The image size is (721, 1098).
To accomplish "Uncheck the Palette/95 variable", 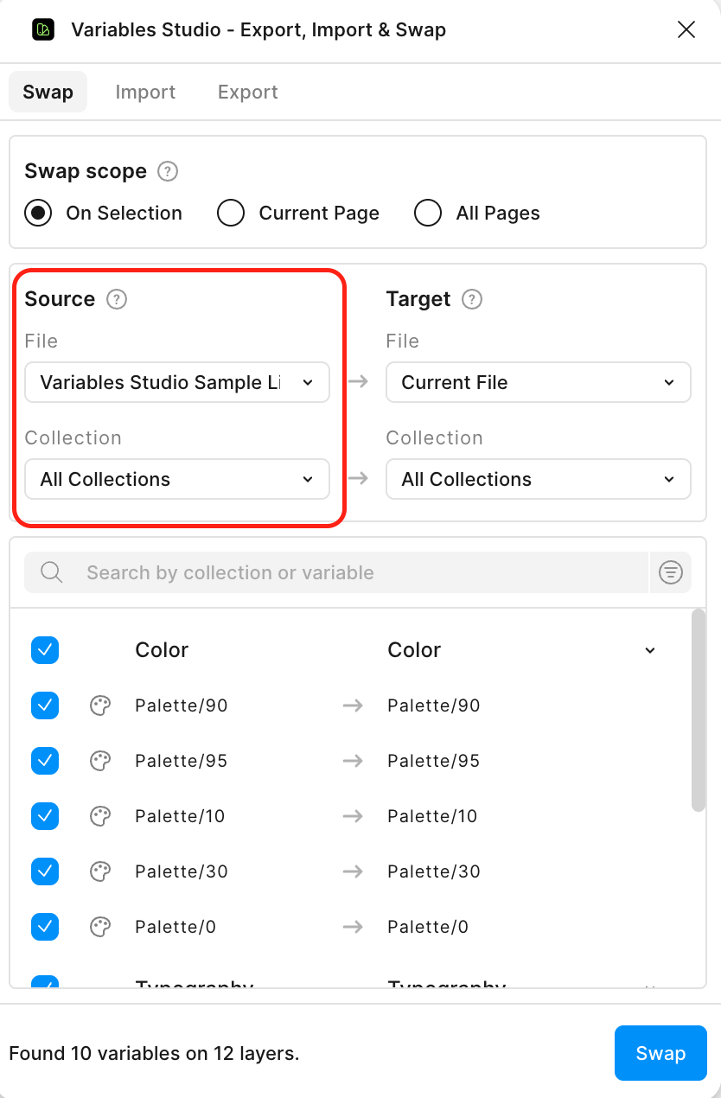I will point(45,761).
